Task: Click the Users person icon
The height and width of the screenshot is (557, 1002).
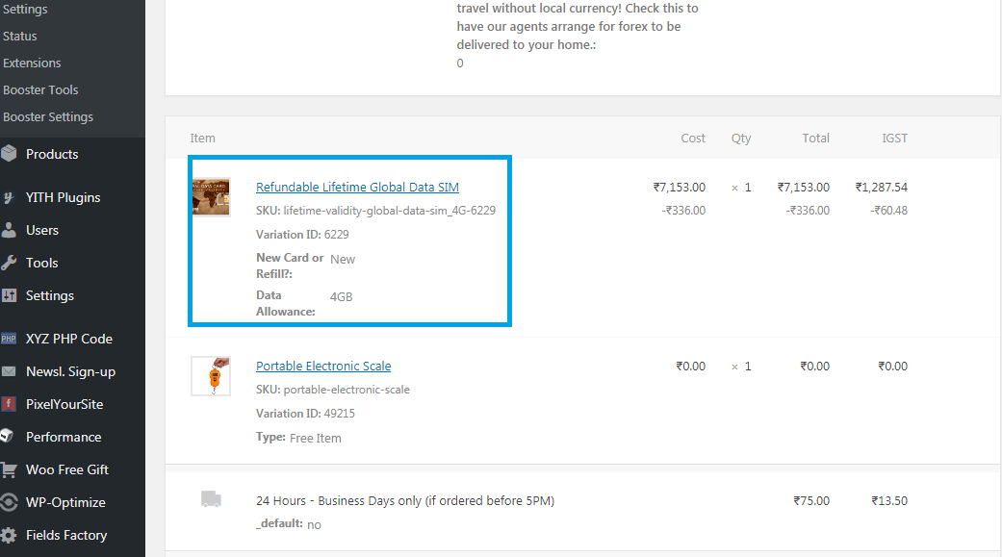Action: pos(9,230)
